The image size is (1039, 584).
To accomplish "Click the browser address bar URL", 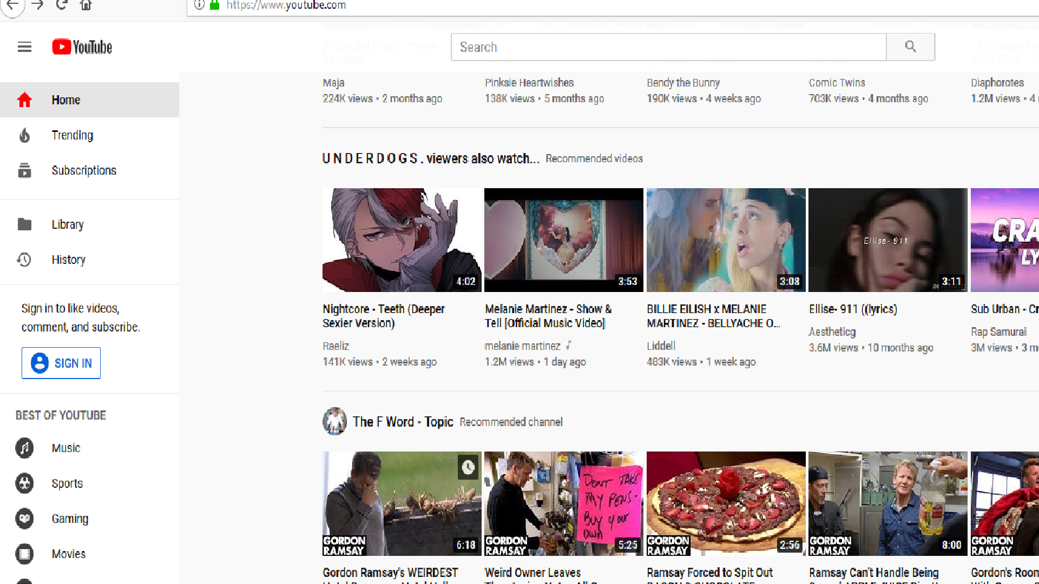I will 286,5.
